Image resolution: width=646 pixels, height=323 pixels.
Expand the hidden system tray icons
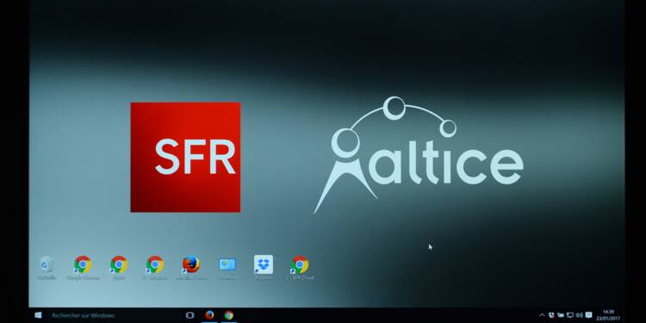pyautogui.click(x=542, y=315)
